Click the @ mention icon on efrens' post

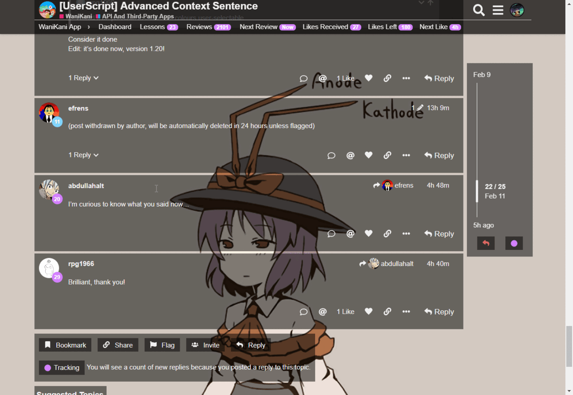point(350,156)
